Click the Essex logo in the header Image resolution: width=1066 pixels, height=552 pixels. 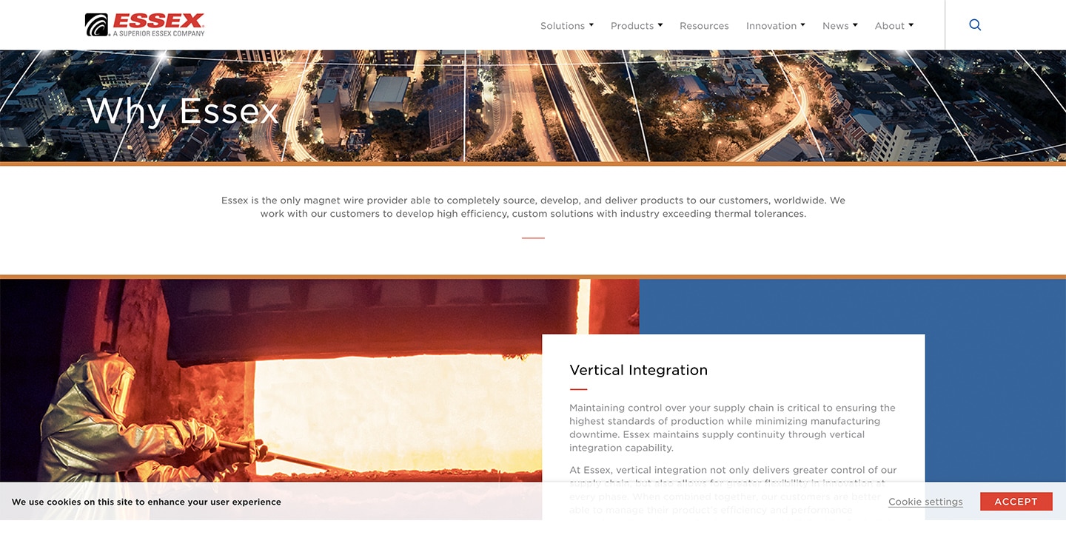(x=145, y=24)
